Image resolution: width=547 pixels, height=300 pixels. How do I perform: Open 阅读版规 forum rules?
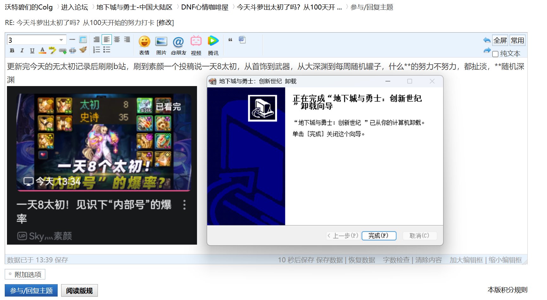[x=79, y=291]
